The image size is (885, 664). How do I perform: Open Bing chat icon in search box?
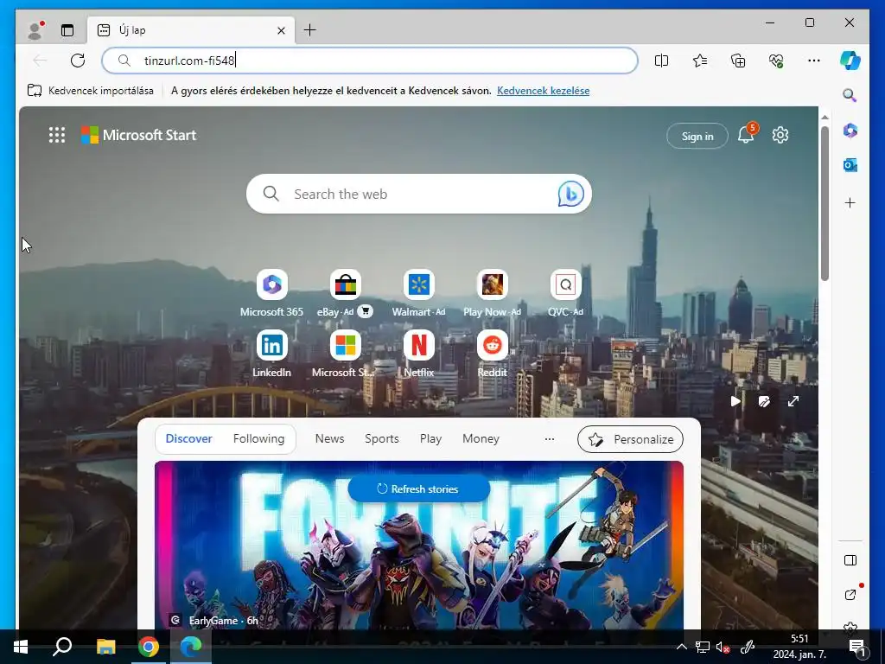pos(570,194)
